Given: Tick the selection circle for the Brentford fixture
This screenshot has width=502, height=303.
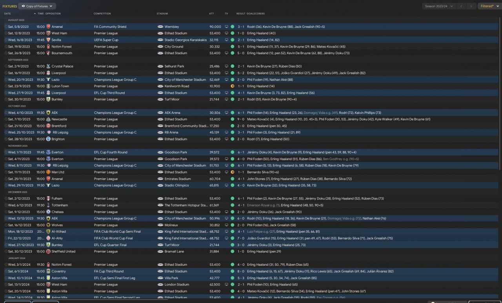Looking at the screenshot, I should [x=6, y=126].
